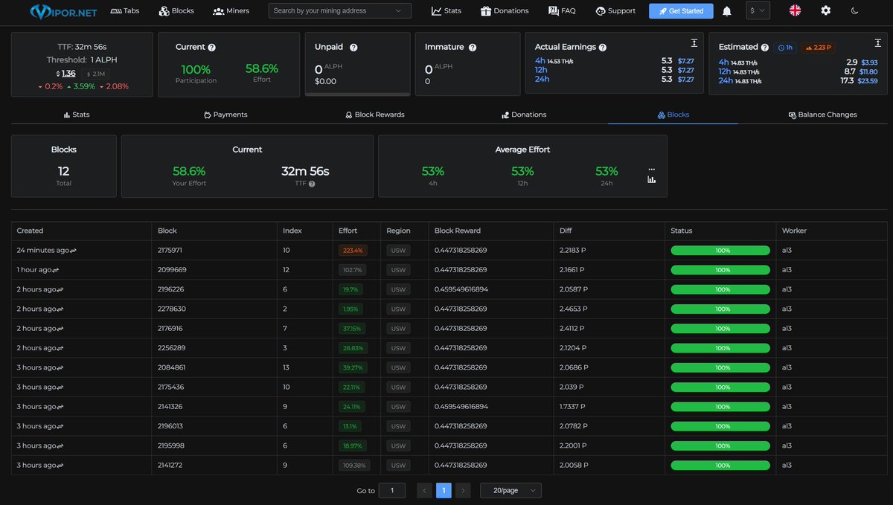Go to the previous page arrow

[x=424, y=491]
